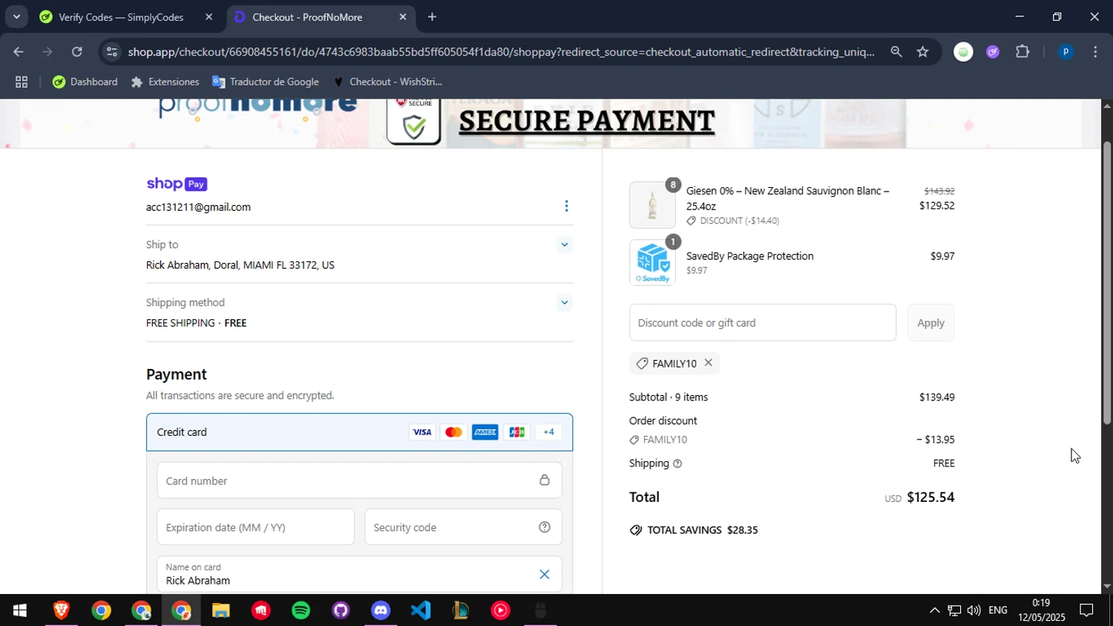1113x626 pixels.
Task: Focus the Card number field
Action: click(x=359, y=480)
